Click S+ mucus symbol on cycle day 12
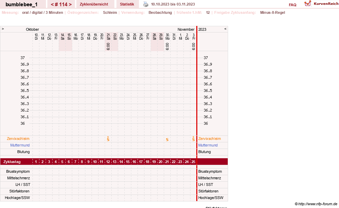This screenshot has height=208, width=339. click(x=108, y=139)
